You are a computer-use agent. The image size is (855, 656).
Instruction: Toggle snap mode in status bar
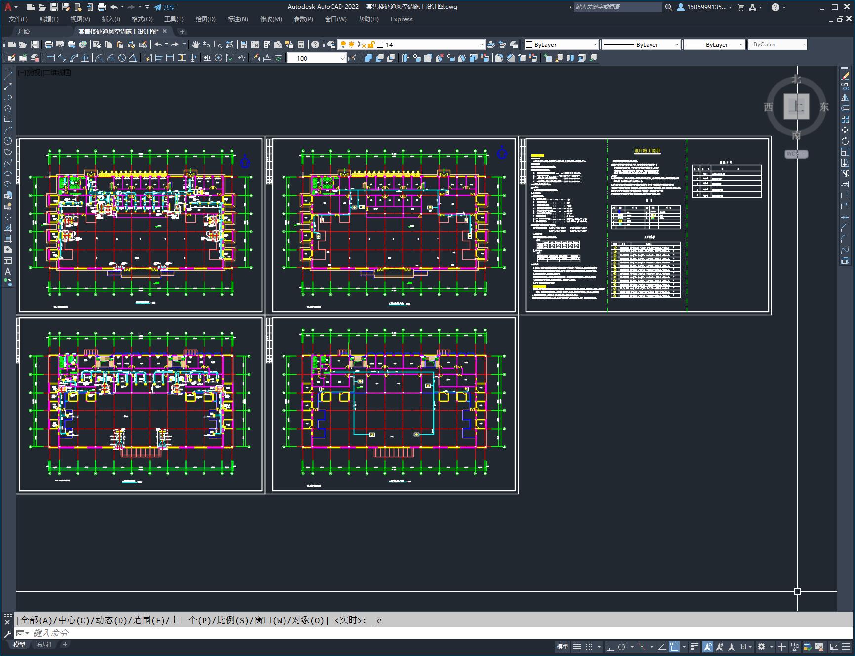click(x=589, y=647)
